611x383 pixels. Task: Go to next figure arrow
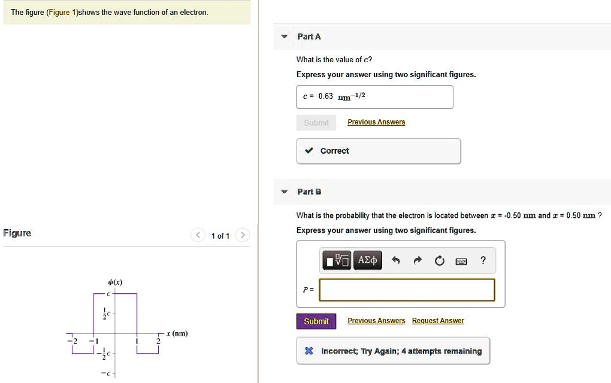pos(243,235)
